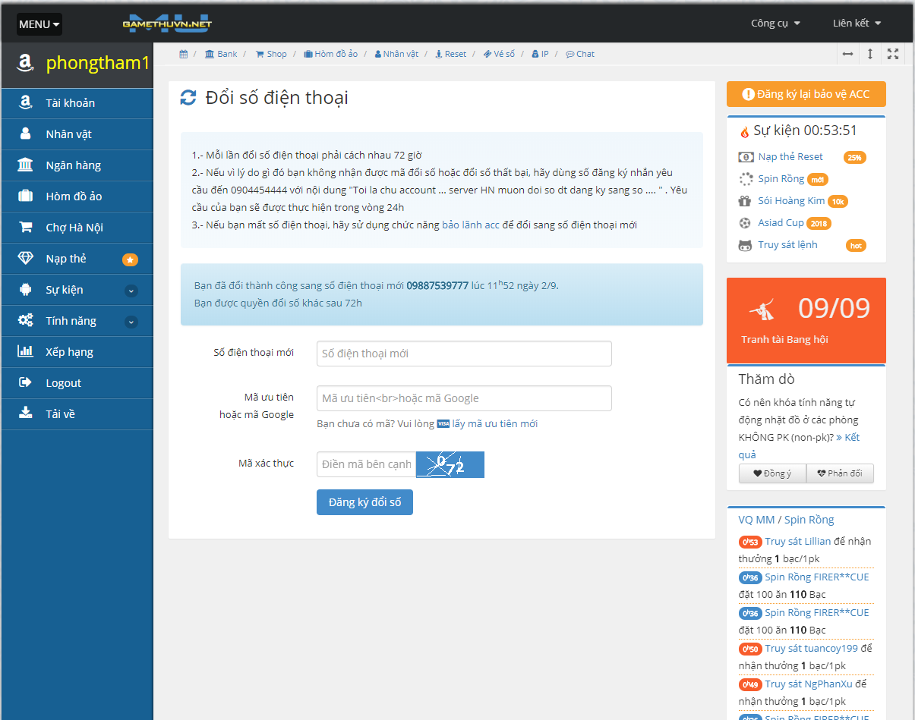Focus the Số điện thoại mới field
Screen dimensions: 915x720
pyautogui.click(x=464, y=354)
